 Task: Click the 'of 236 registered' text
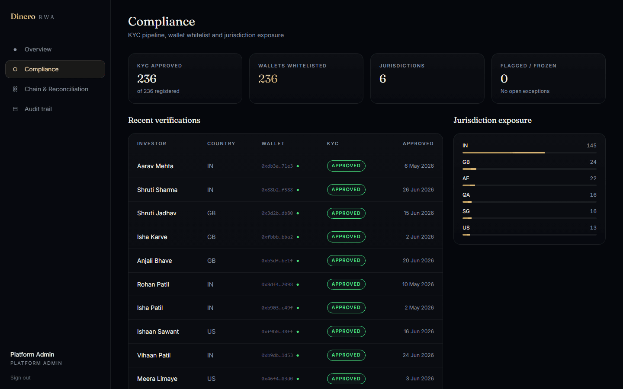point(158,91)
